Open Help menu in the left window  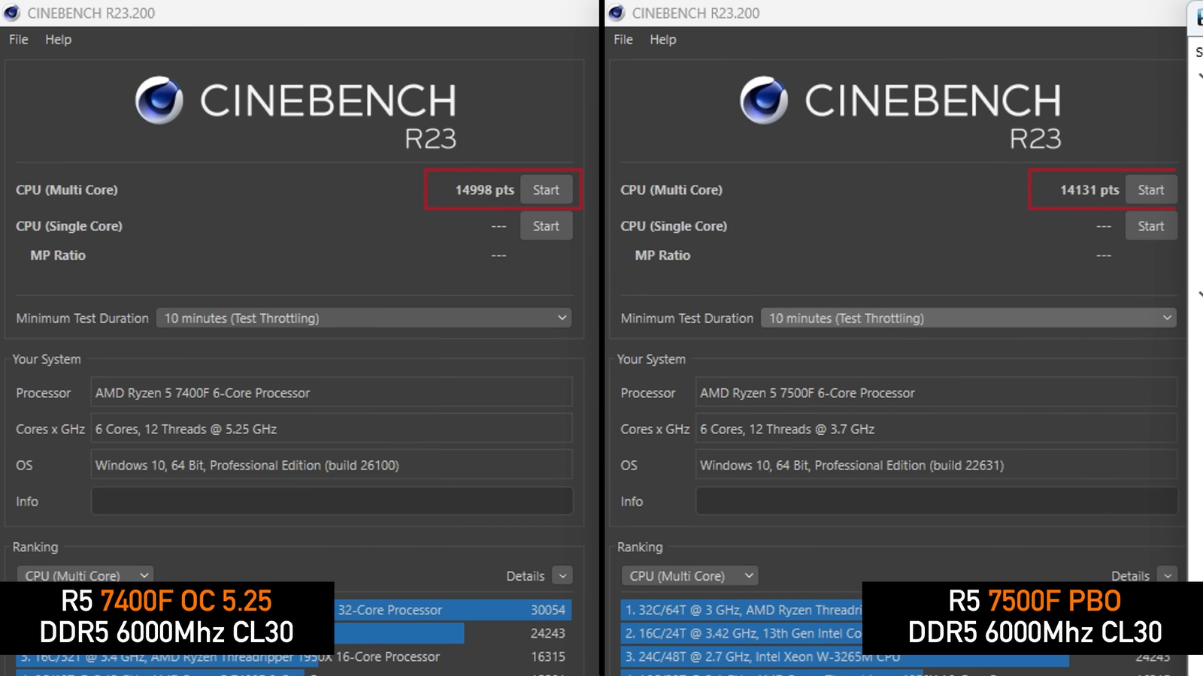(x=58, y=40)
